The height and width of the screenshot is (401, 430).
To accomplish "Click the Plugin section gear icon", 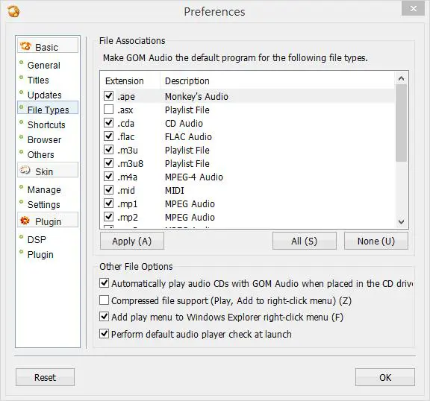I will click(x=25, y=221).
